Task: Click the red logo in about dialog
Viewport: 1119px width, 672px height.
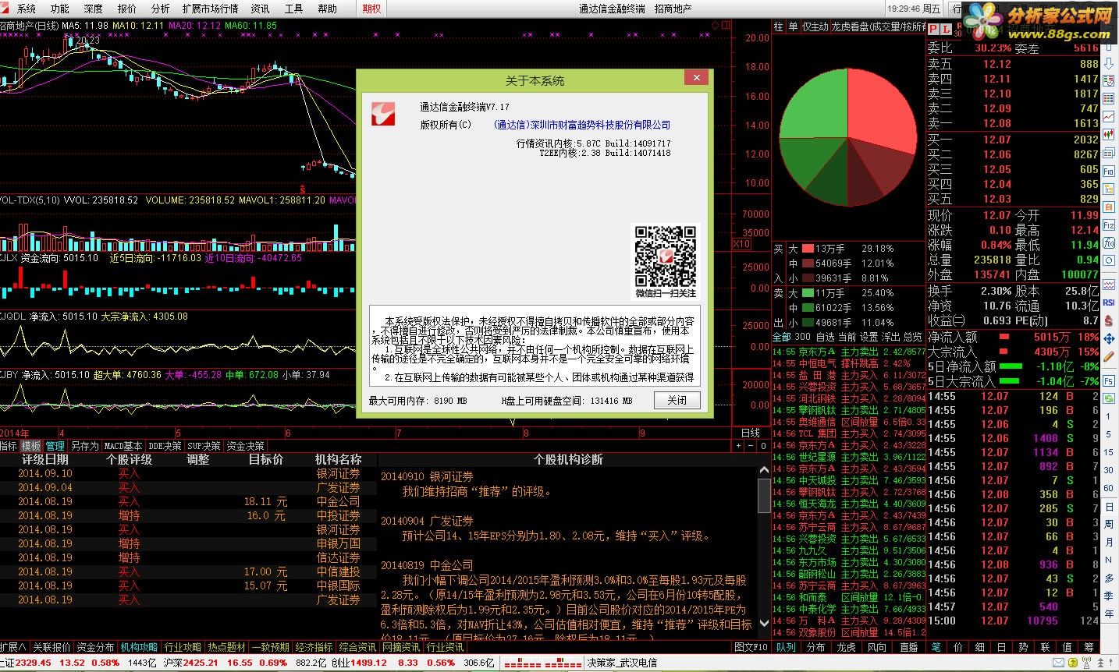Action: click(382, 114)
